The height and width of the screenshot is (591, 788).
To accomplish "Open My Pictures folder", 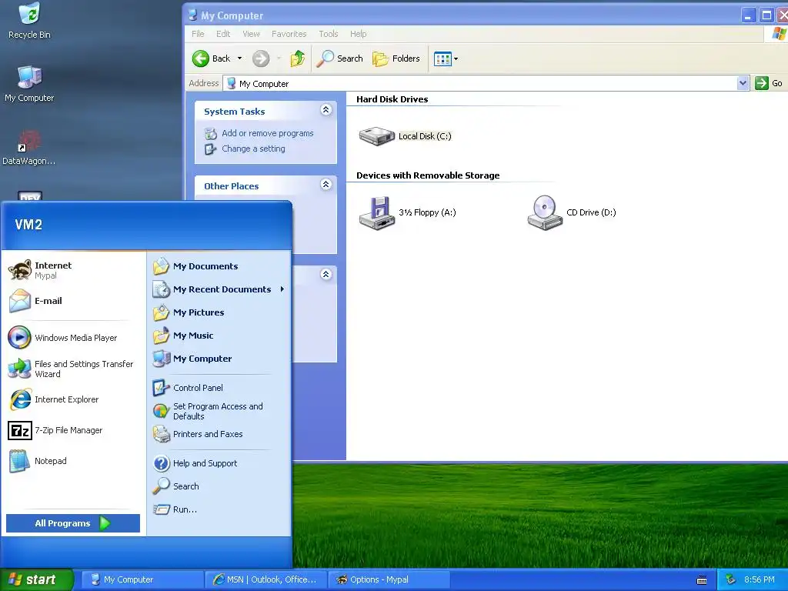I will 219,312.
